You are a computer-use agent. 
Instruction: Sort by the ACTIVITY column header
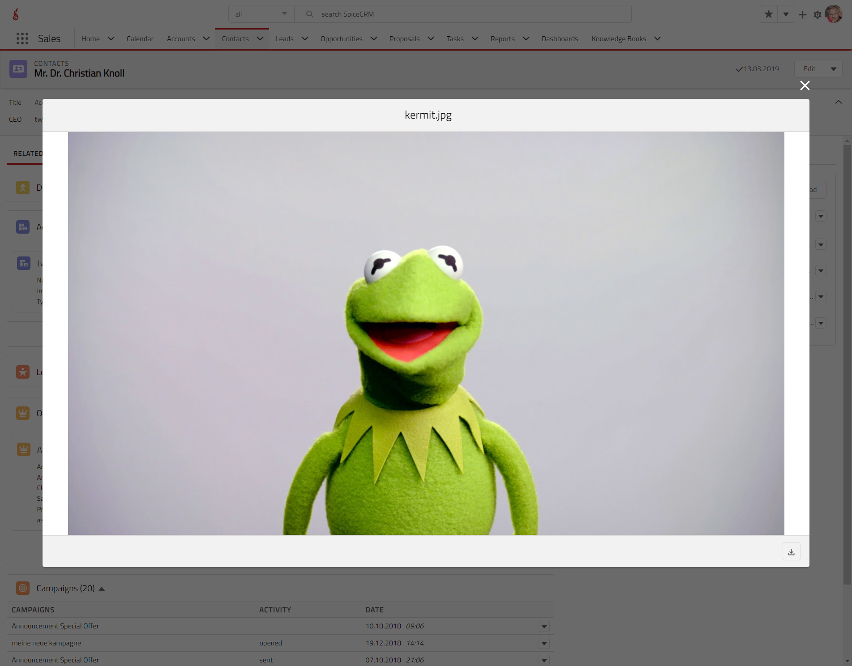(x=275, y=610)
